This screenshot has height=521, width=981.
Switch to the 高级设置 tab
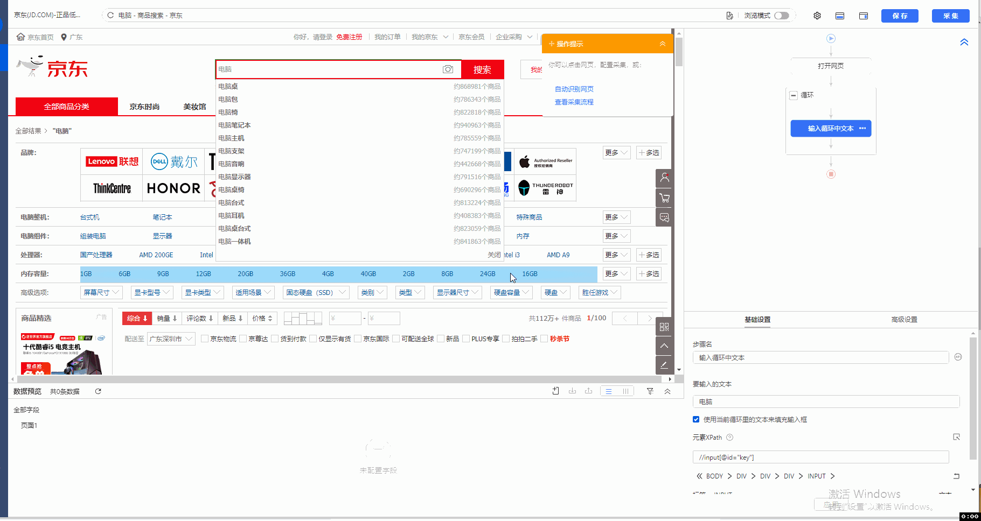(x=904, y=320)
